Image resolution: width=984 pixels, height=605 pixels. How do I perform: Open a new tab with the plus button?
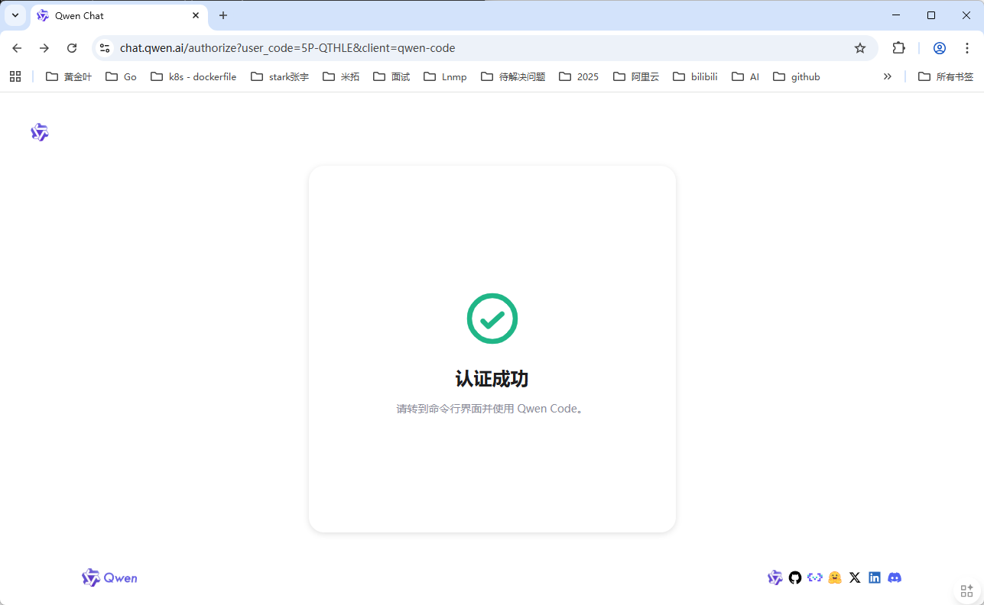click(223, 15)
